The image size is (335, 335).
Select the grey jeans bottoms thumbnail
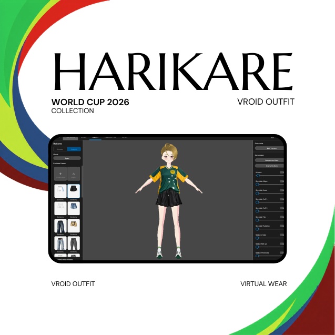click(x=74, y=243)
